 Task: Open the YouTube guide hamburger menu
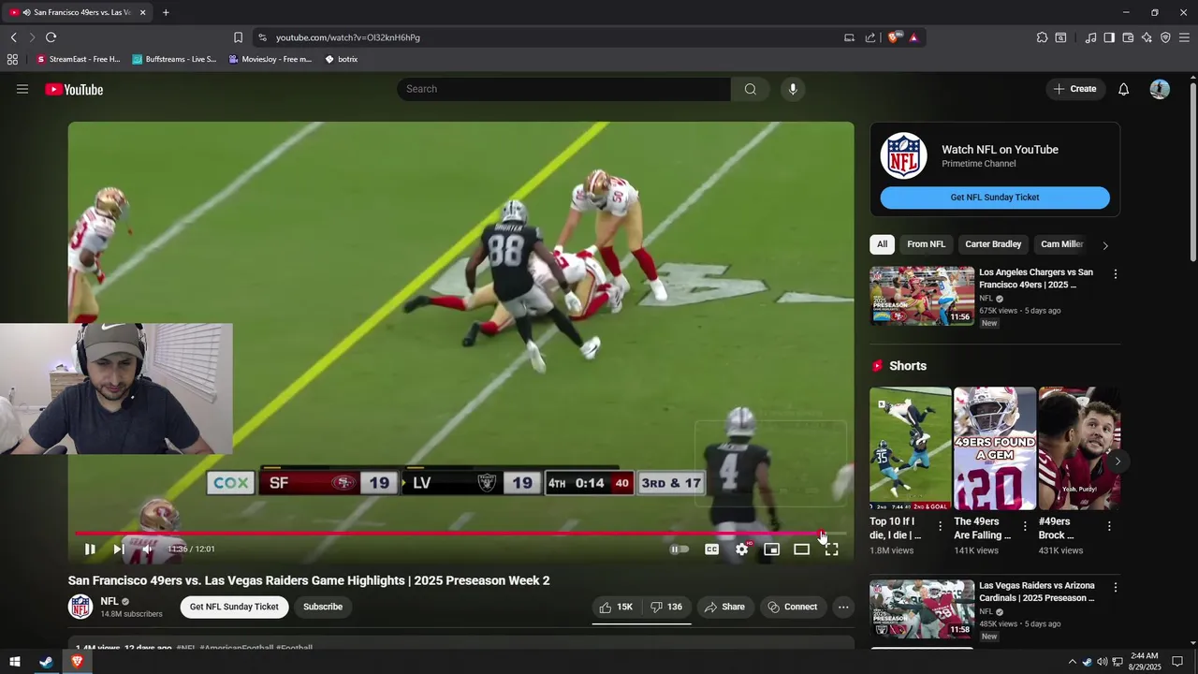point(22,89)
